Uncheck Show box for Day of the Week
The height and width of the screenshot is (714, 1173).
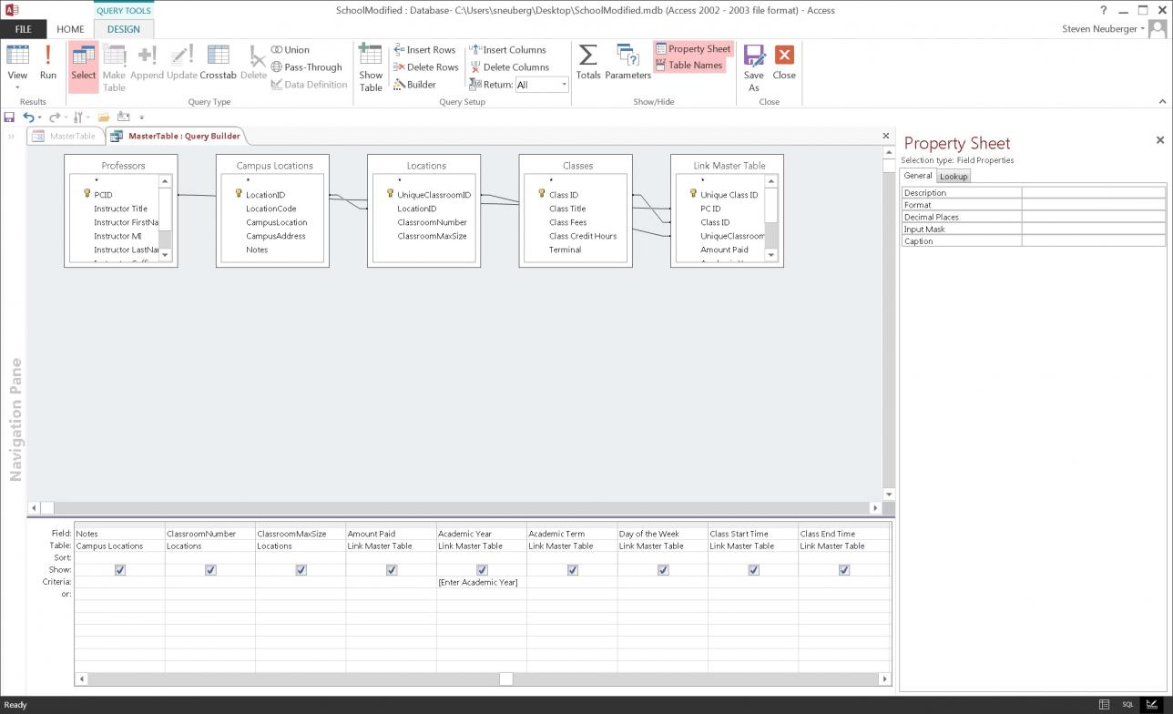[663, 570]
